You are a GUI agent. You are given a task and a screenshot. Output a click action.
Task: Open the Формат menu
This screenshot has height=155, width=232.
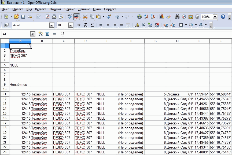click(x=55, y=9)
